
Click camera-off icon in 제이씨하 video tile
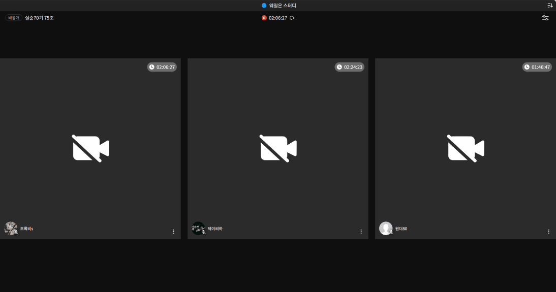click(279, 148)
